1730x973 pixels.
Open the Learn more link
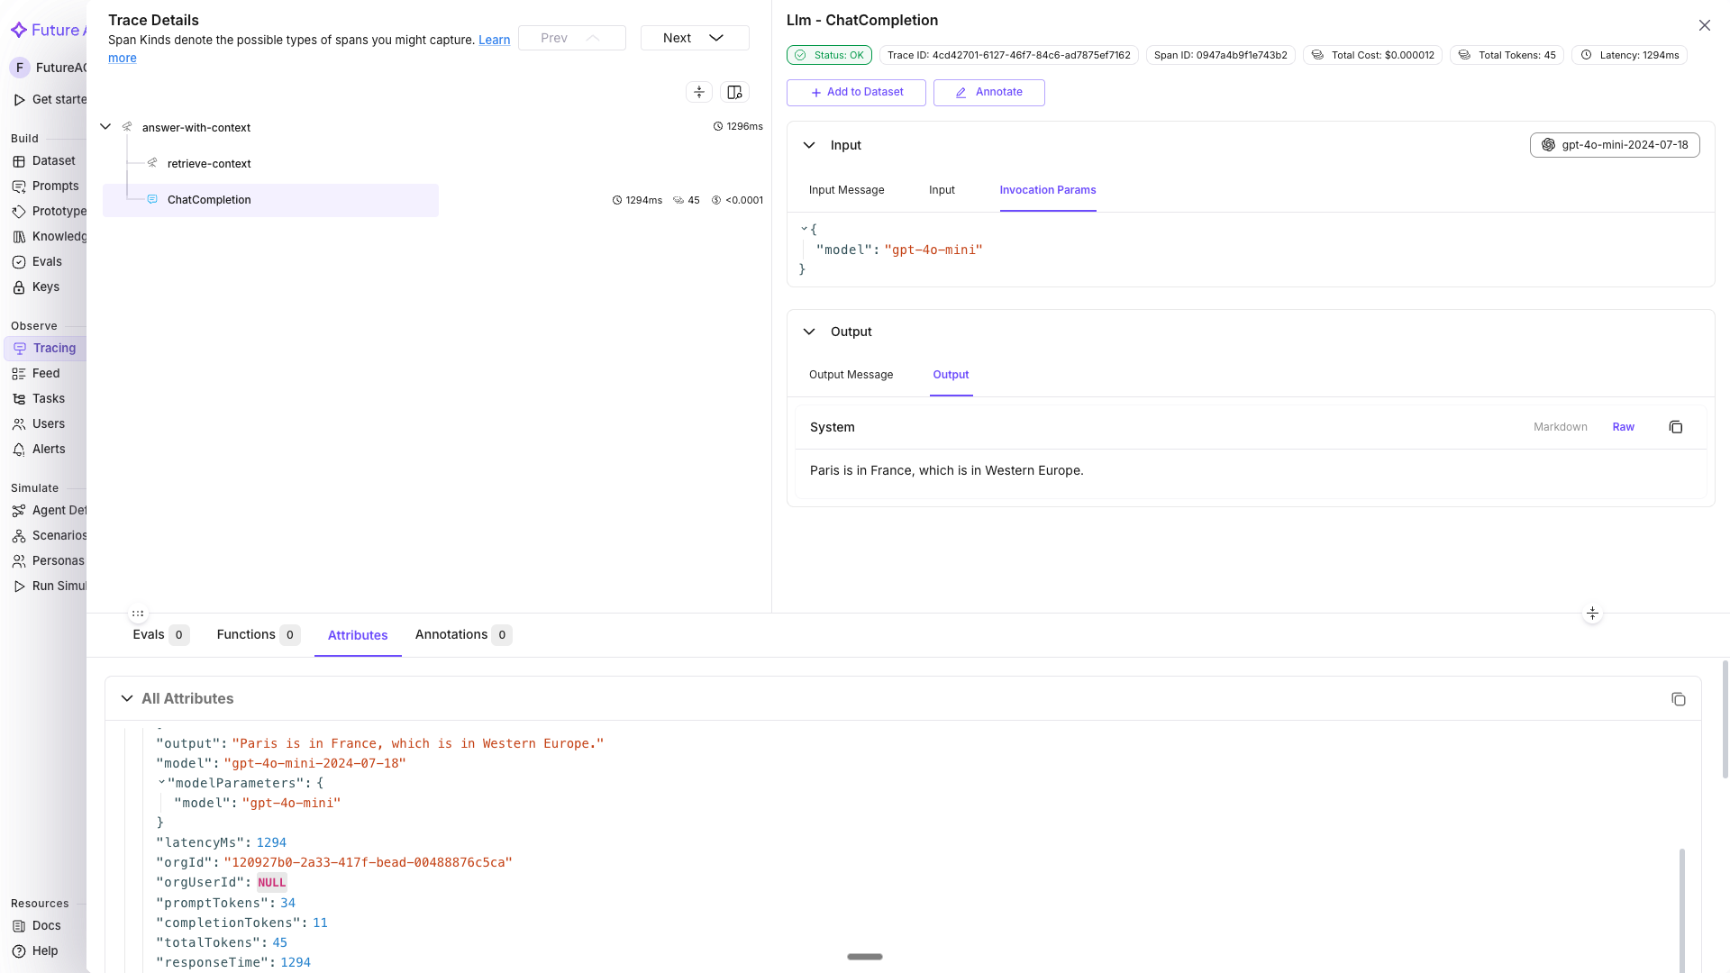(x=494, y=40)
